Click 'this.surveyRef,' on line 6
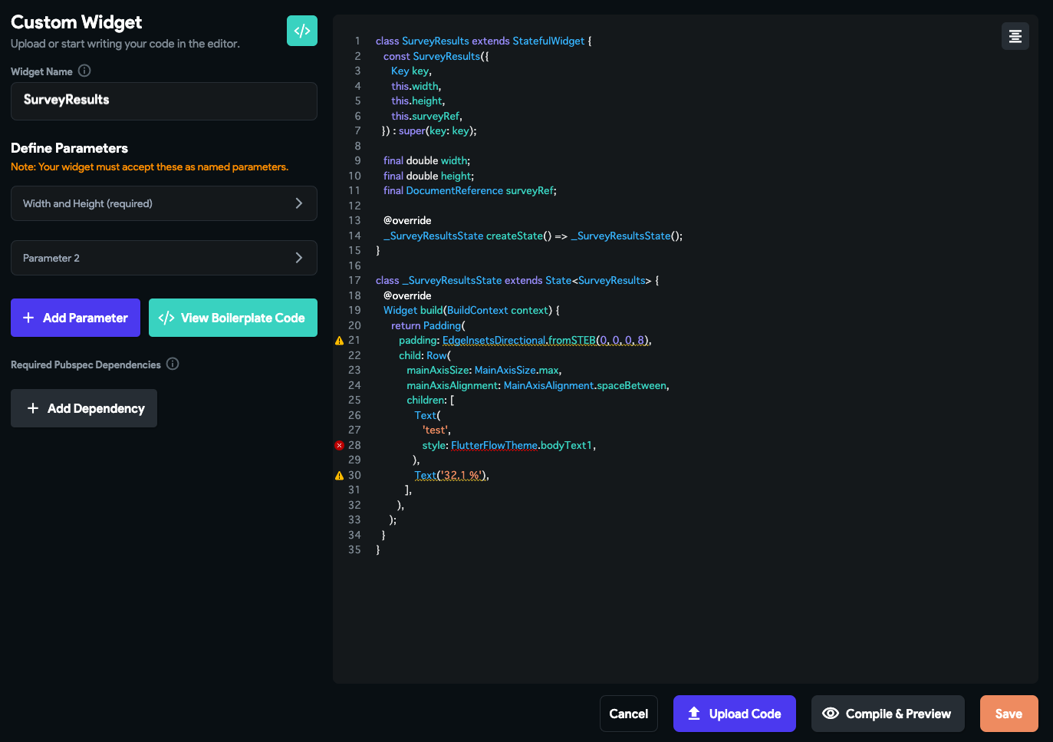The height and width of the screenshot is (742, 1053). pos(426,117)
